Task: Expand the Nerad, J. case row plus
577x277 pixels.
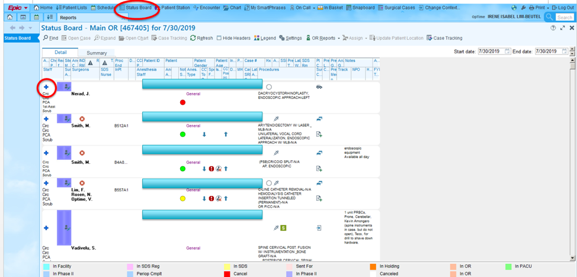Action: pos(46,87)
